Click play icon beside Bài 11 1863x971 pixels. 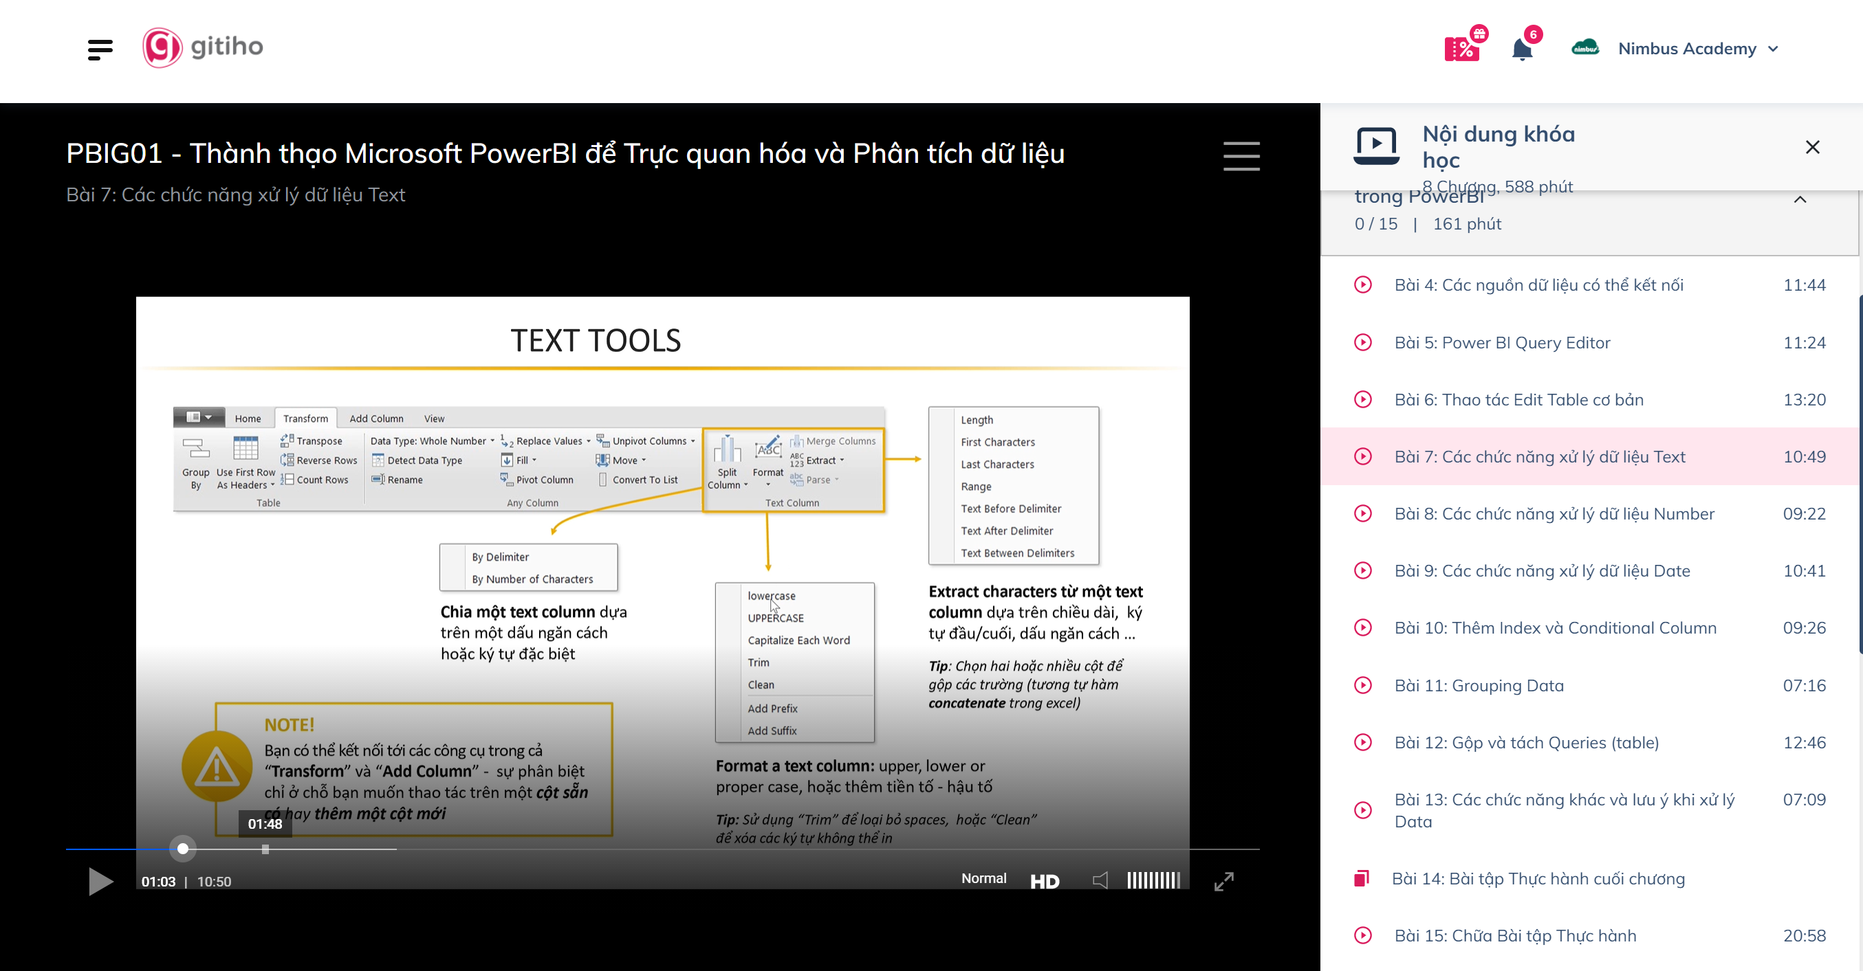point(1362,686)
